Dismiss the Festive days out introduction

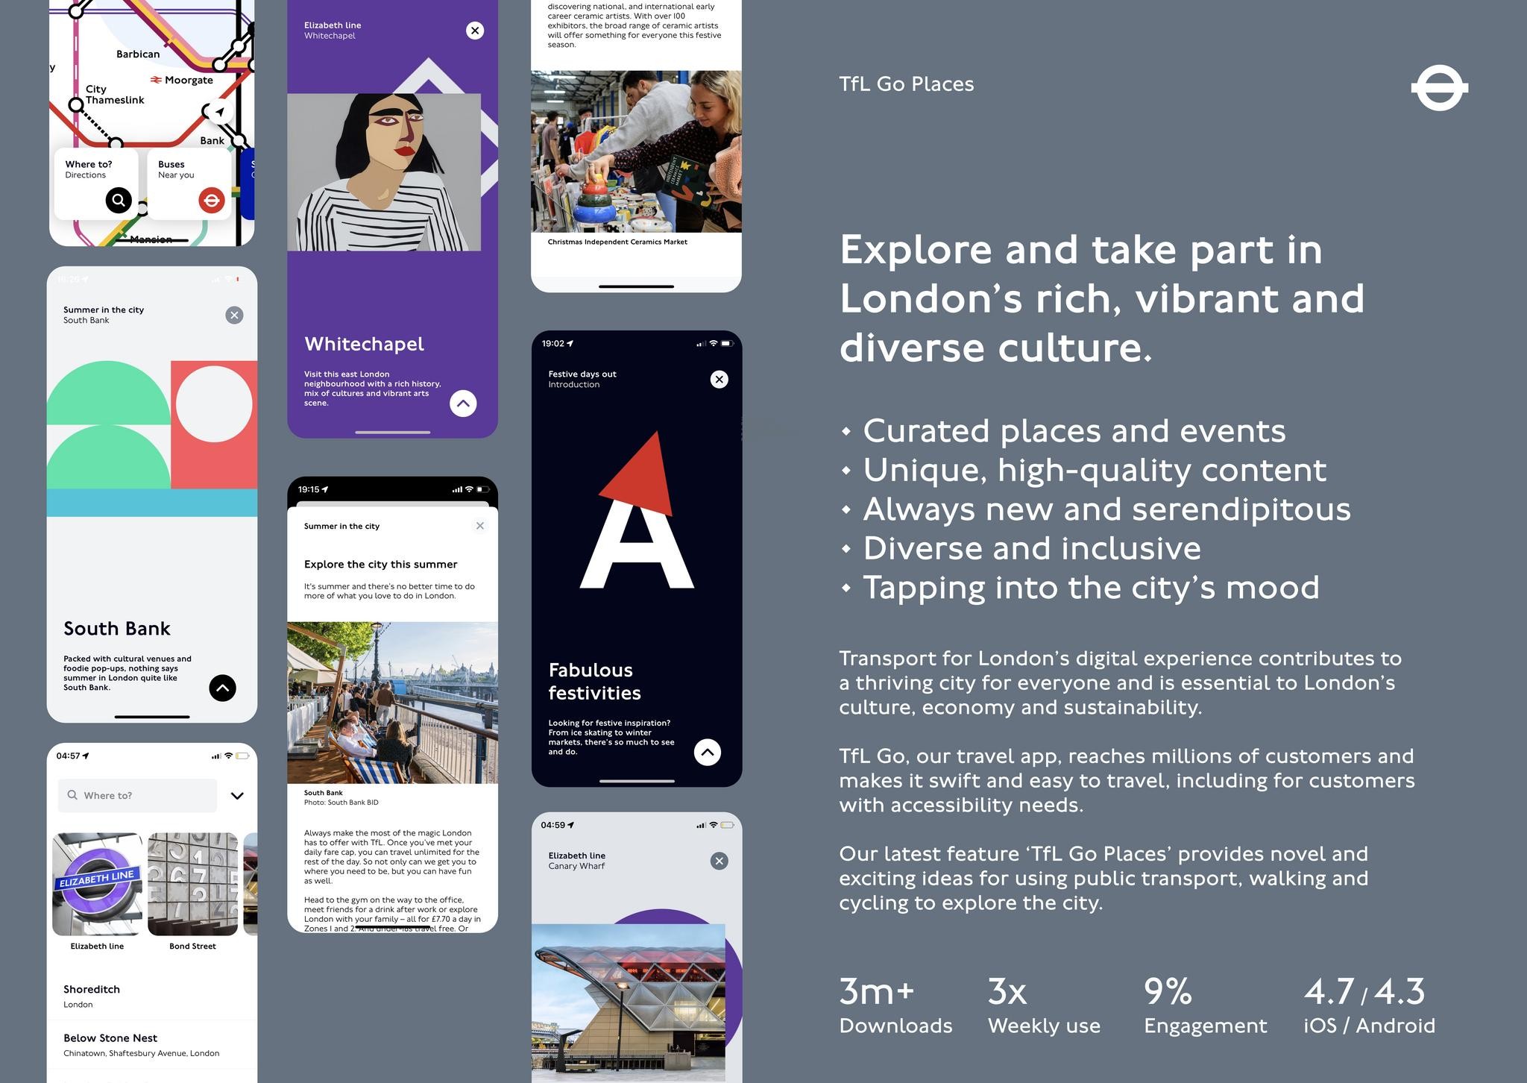coord(718,379)
